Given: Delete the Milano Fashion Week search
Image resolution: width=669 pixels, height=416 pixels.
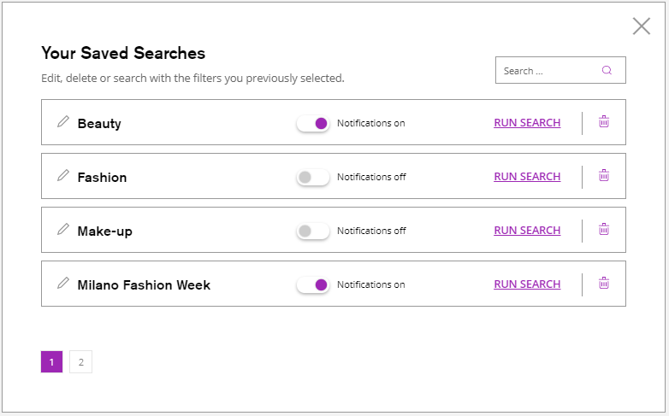Looking at the screenshot, I should pos(604,284).
